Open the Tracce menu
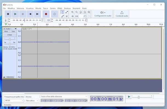 45,8
